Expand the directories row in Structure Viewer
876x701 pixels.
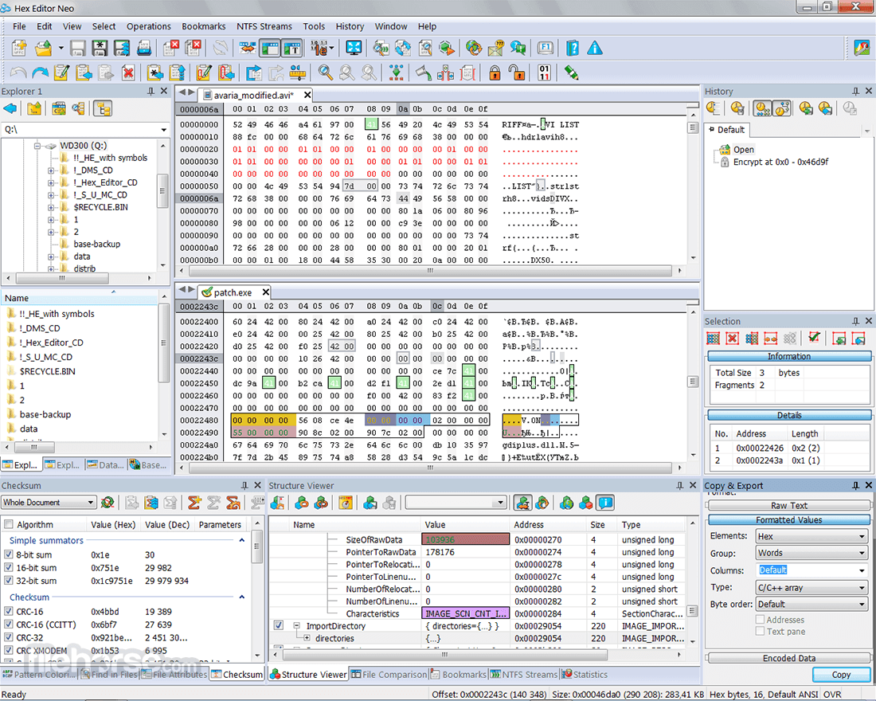(x=307, y=638)
